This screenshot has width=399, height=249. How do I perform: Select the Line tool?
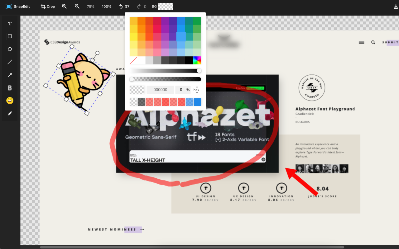[x=9, y=62]
